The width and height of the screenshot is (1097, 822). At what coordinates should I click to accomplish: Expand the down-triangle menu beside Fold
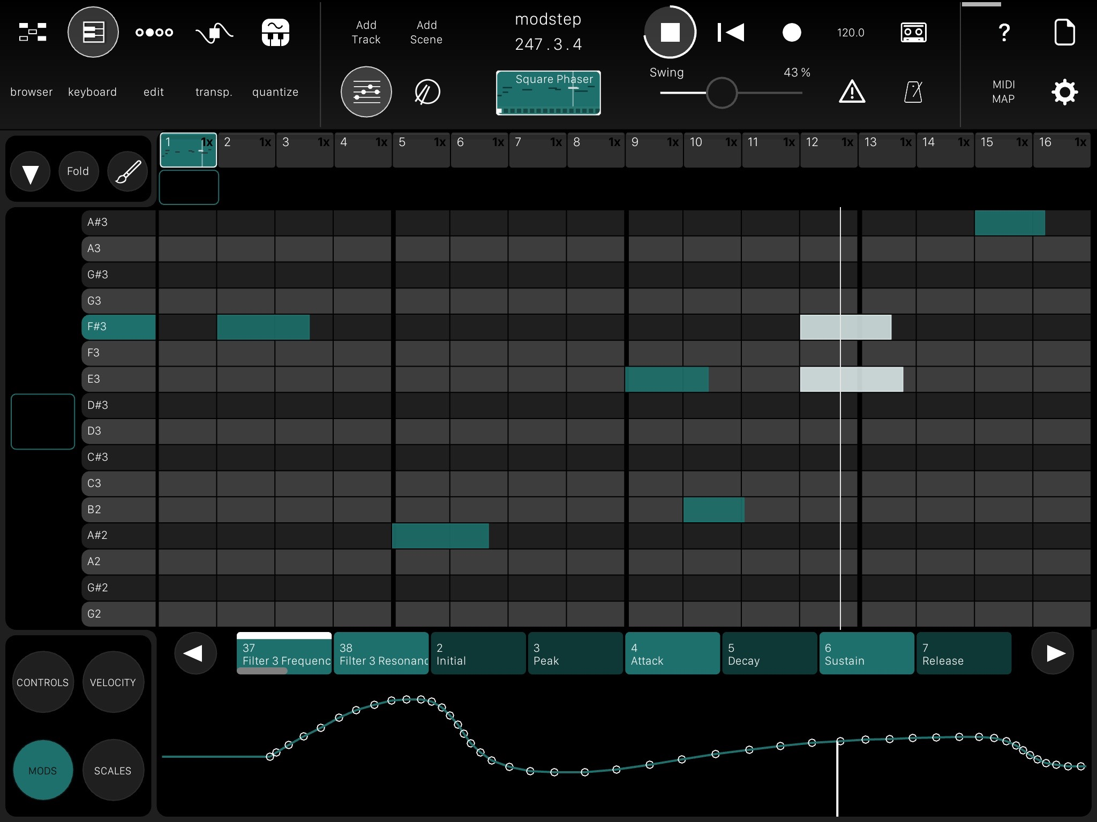pyautogui.click(x=31, y=172)
